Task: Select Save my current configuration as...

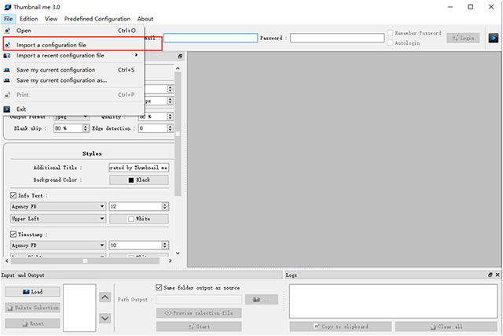Action: pyautogui.click(x=61, y=80)
